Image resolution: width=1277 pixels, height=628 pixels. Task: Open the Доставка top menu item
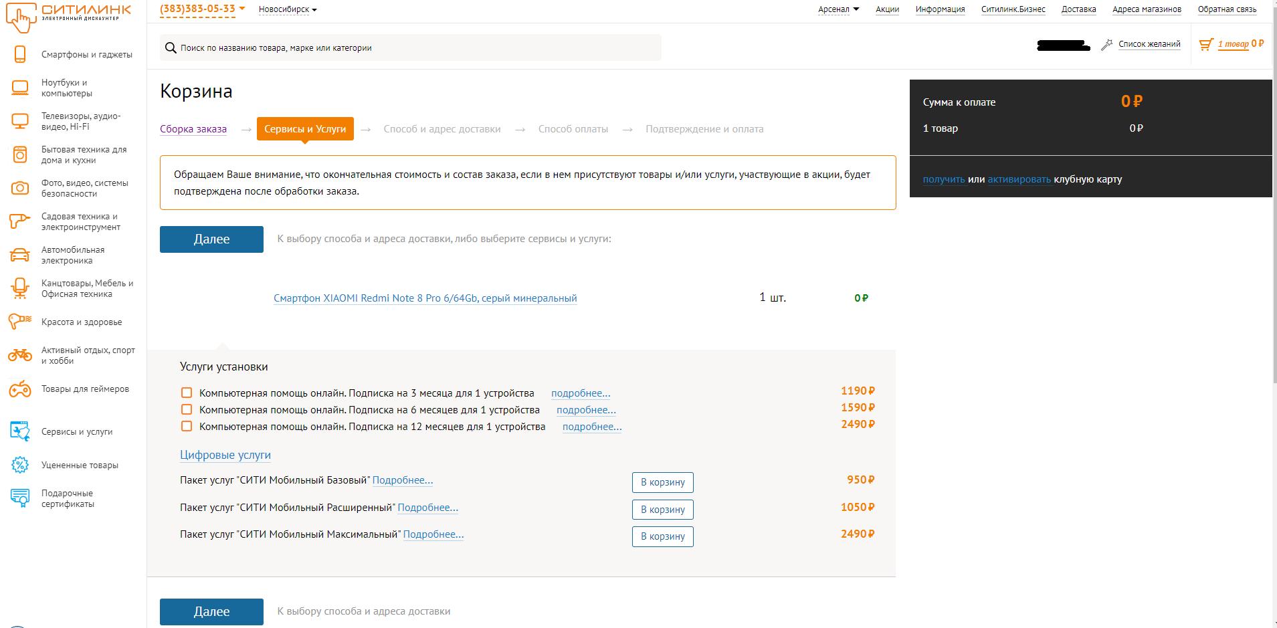tap(1078, 9)
